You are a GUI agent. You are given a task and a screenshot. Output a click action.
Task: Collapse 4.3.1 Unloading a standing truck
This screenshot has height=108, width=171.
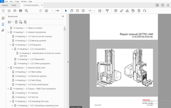pyautogui.click(x=12, y=106)
